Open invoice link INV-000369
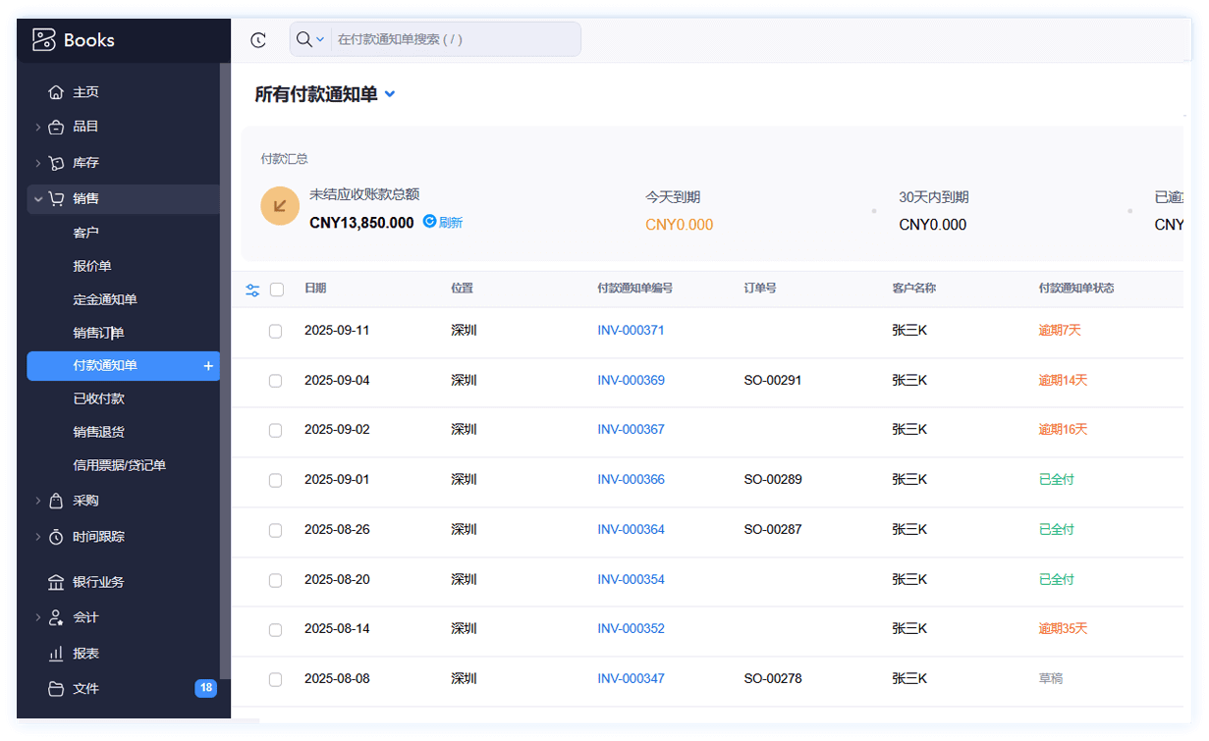The width and height of the screenshot is (1209, 741). click(631, 380)
